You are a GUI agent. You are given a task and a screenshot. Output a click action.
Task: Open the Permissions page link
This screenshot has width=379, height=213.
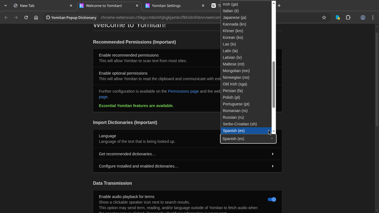183,91
